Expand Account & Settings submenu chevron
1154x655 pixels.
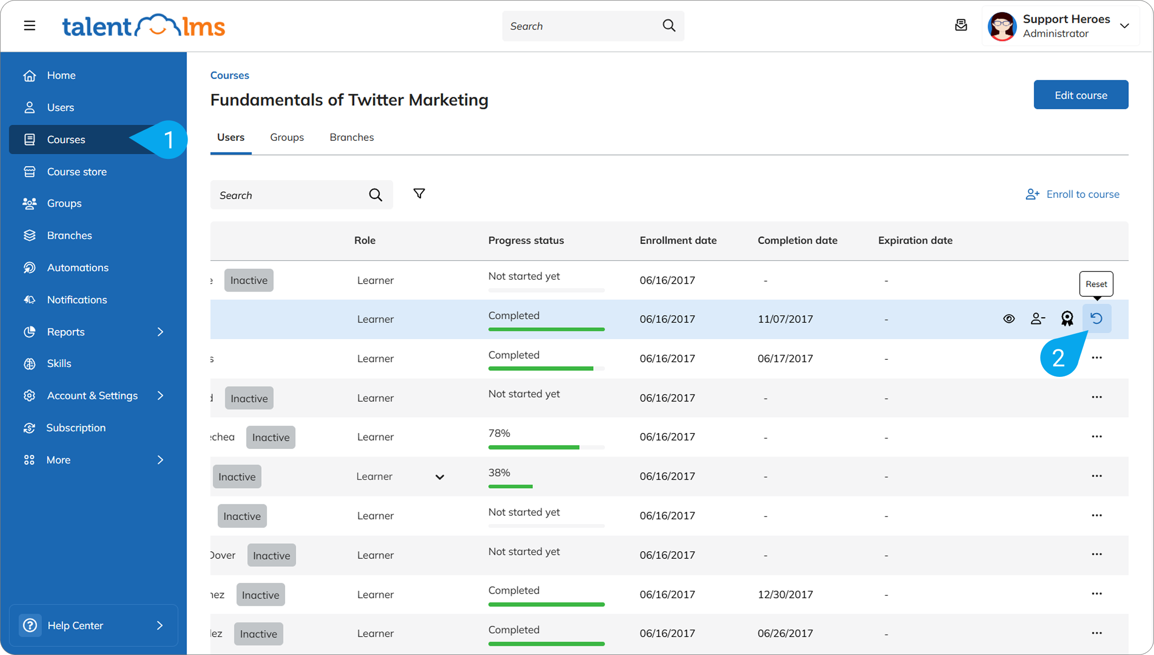pyautogui.click(x=160, y=395)
